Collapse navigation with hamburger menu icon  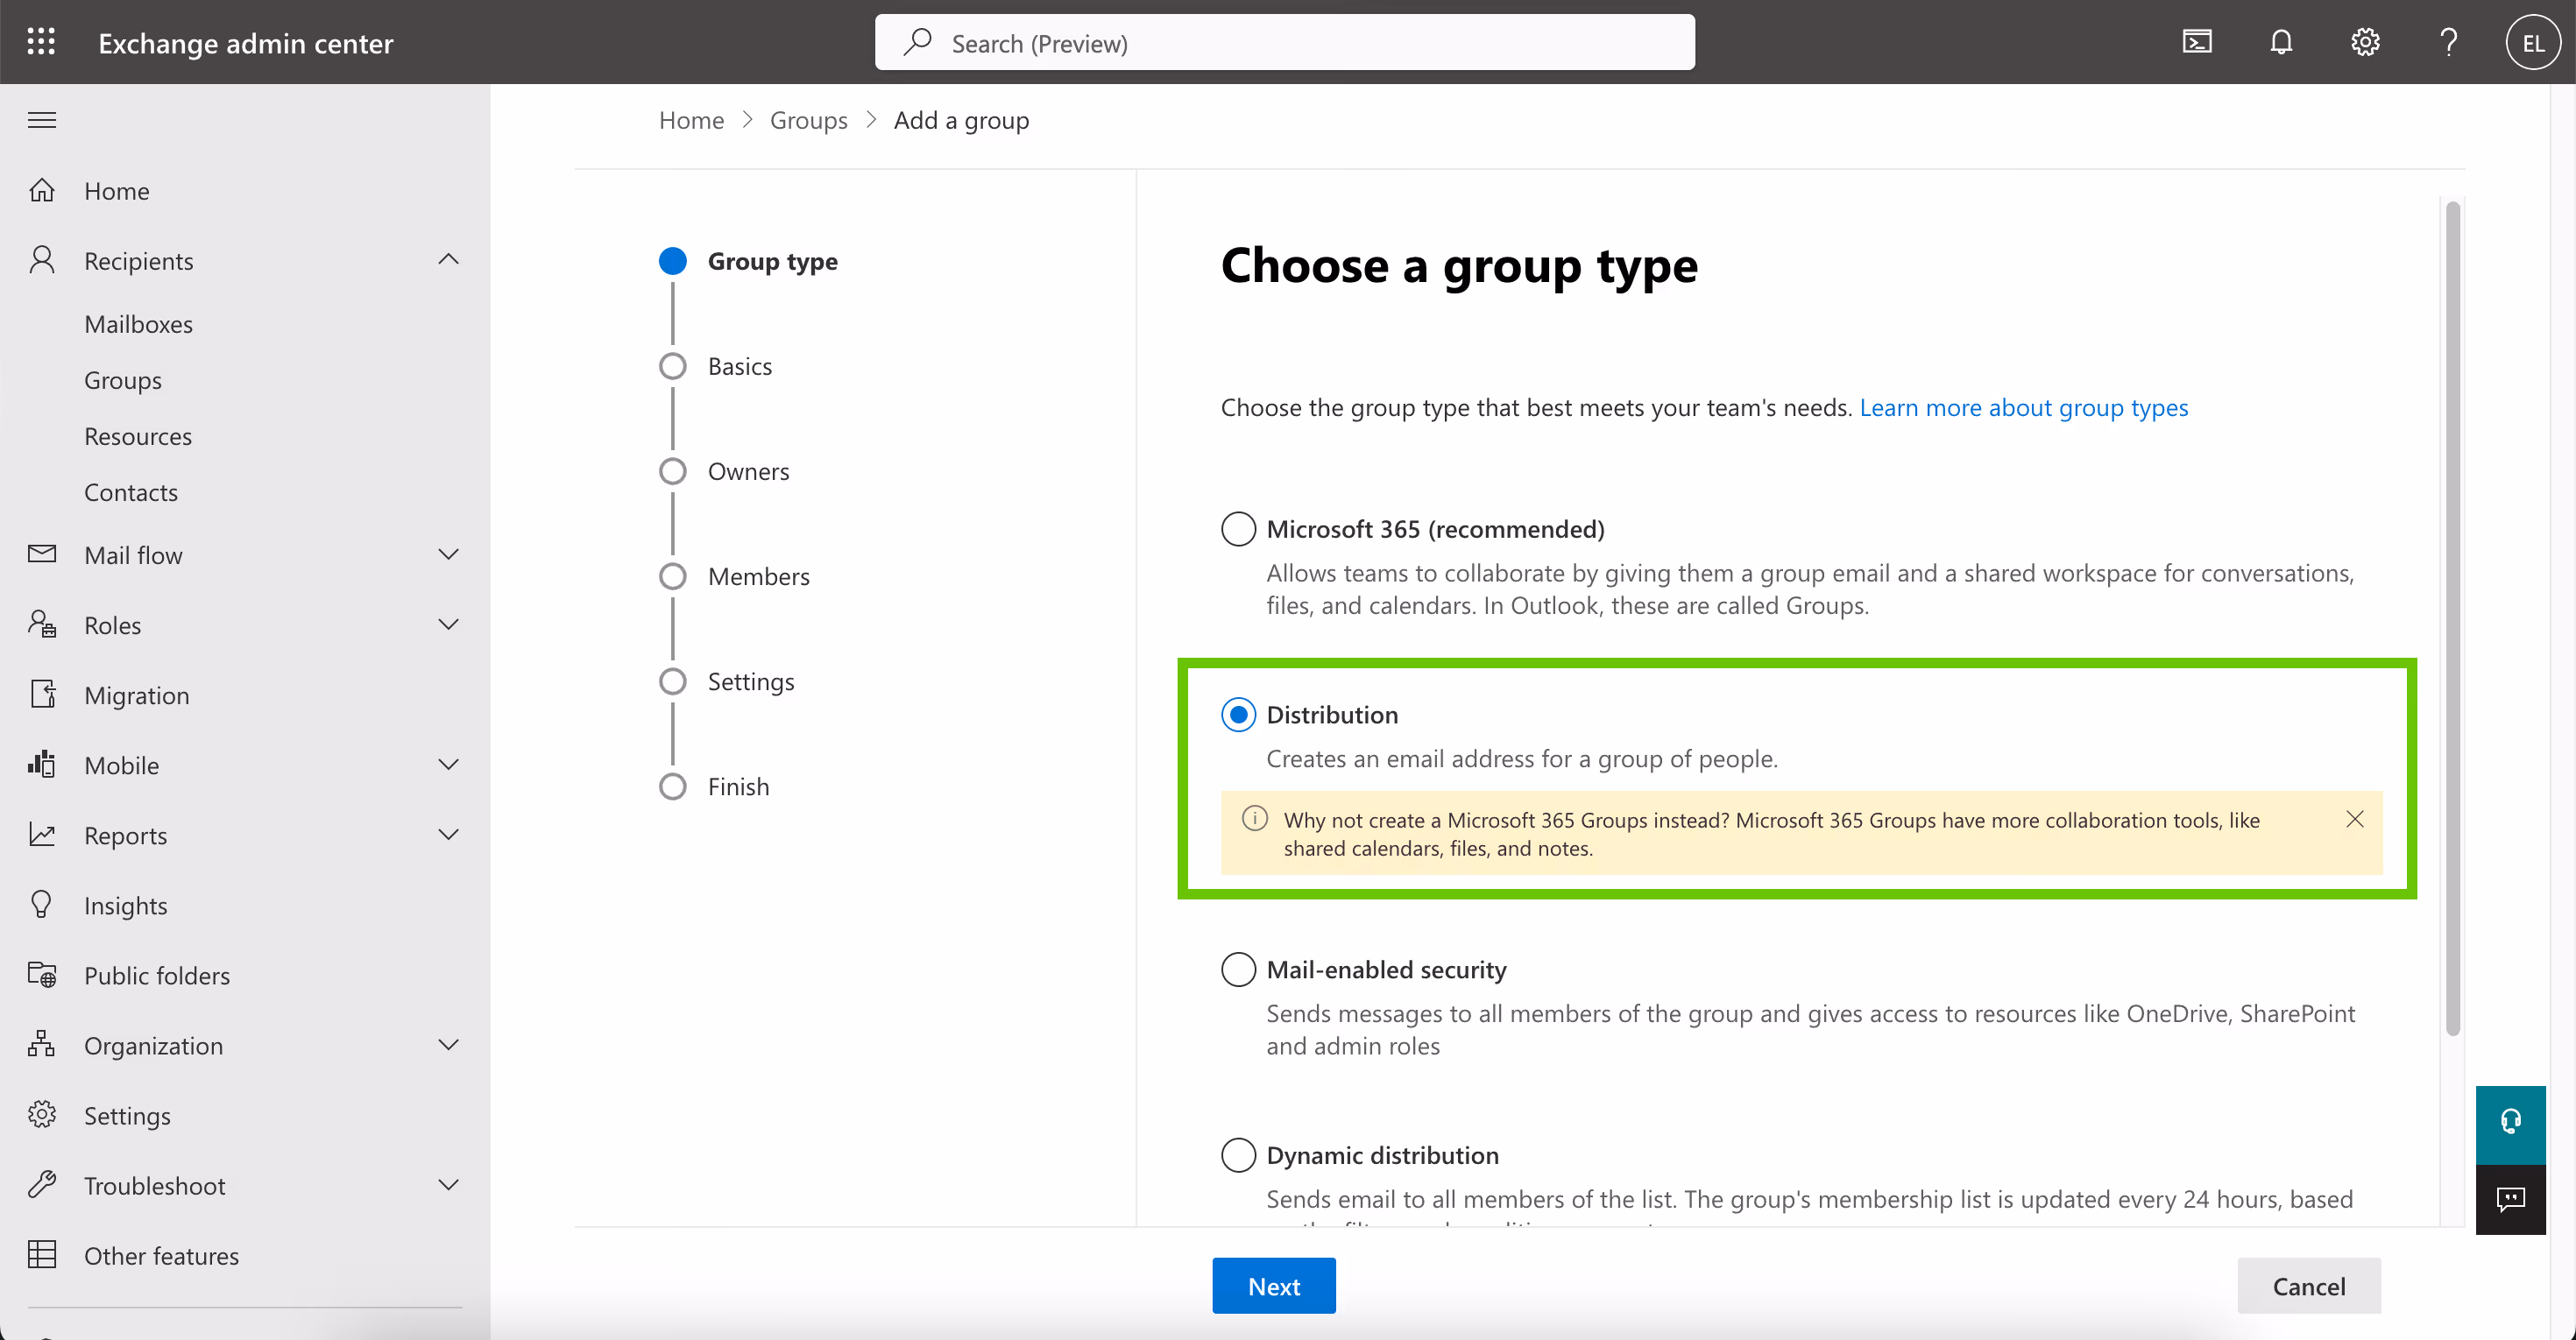pos(41,120)
